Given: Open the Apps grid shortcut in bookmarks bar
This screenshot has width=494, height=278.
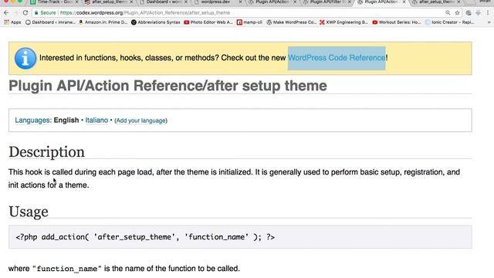Looking at the screenshot, I should (12, 22).
